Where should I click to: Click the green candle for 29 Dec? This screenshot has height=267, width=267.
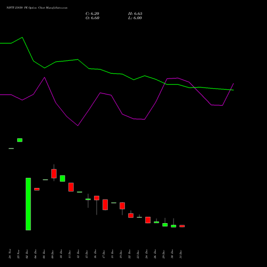165,225
